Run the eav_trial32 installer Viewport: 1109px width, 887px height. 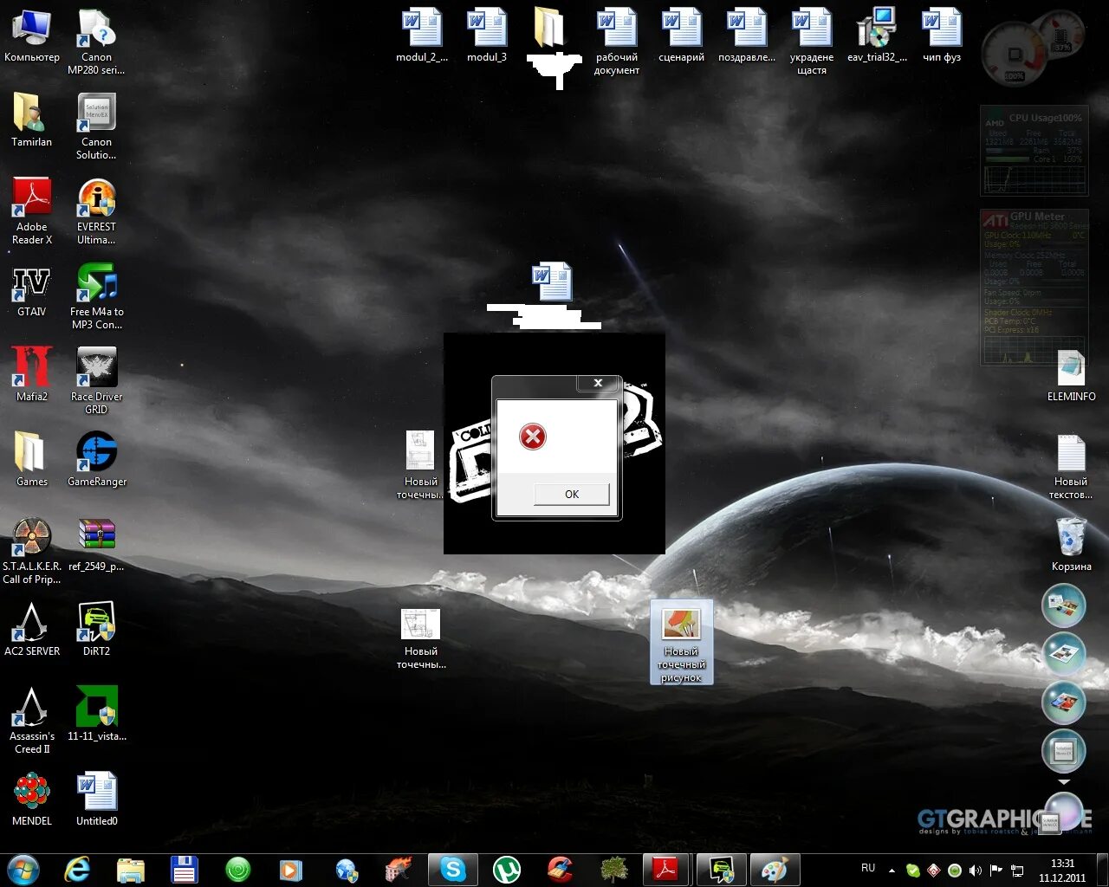point(877,36)
